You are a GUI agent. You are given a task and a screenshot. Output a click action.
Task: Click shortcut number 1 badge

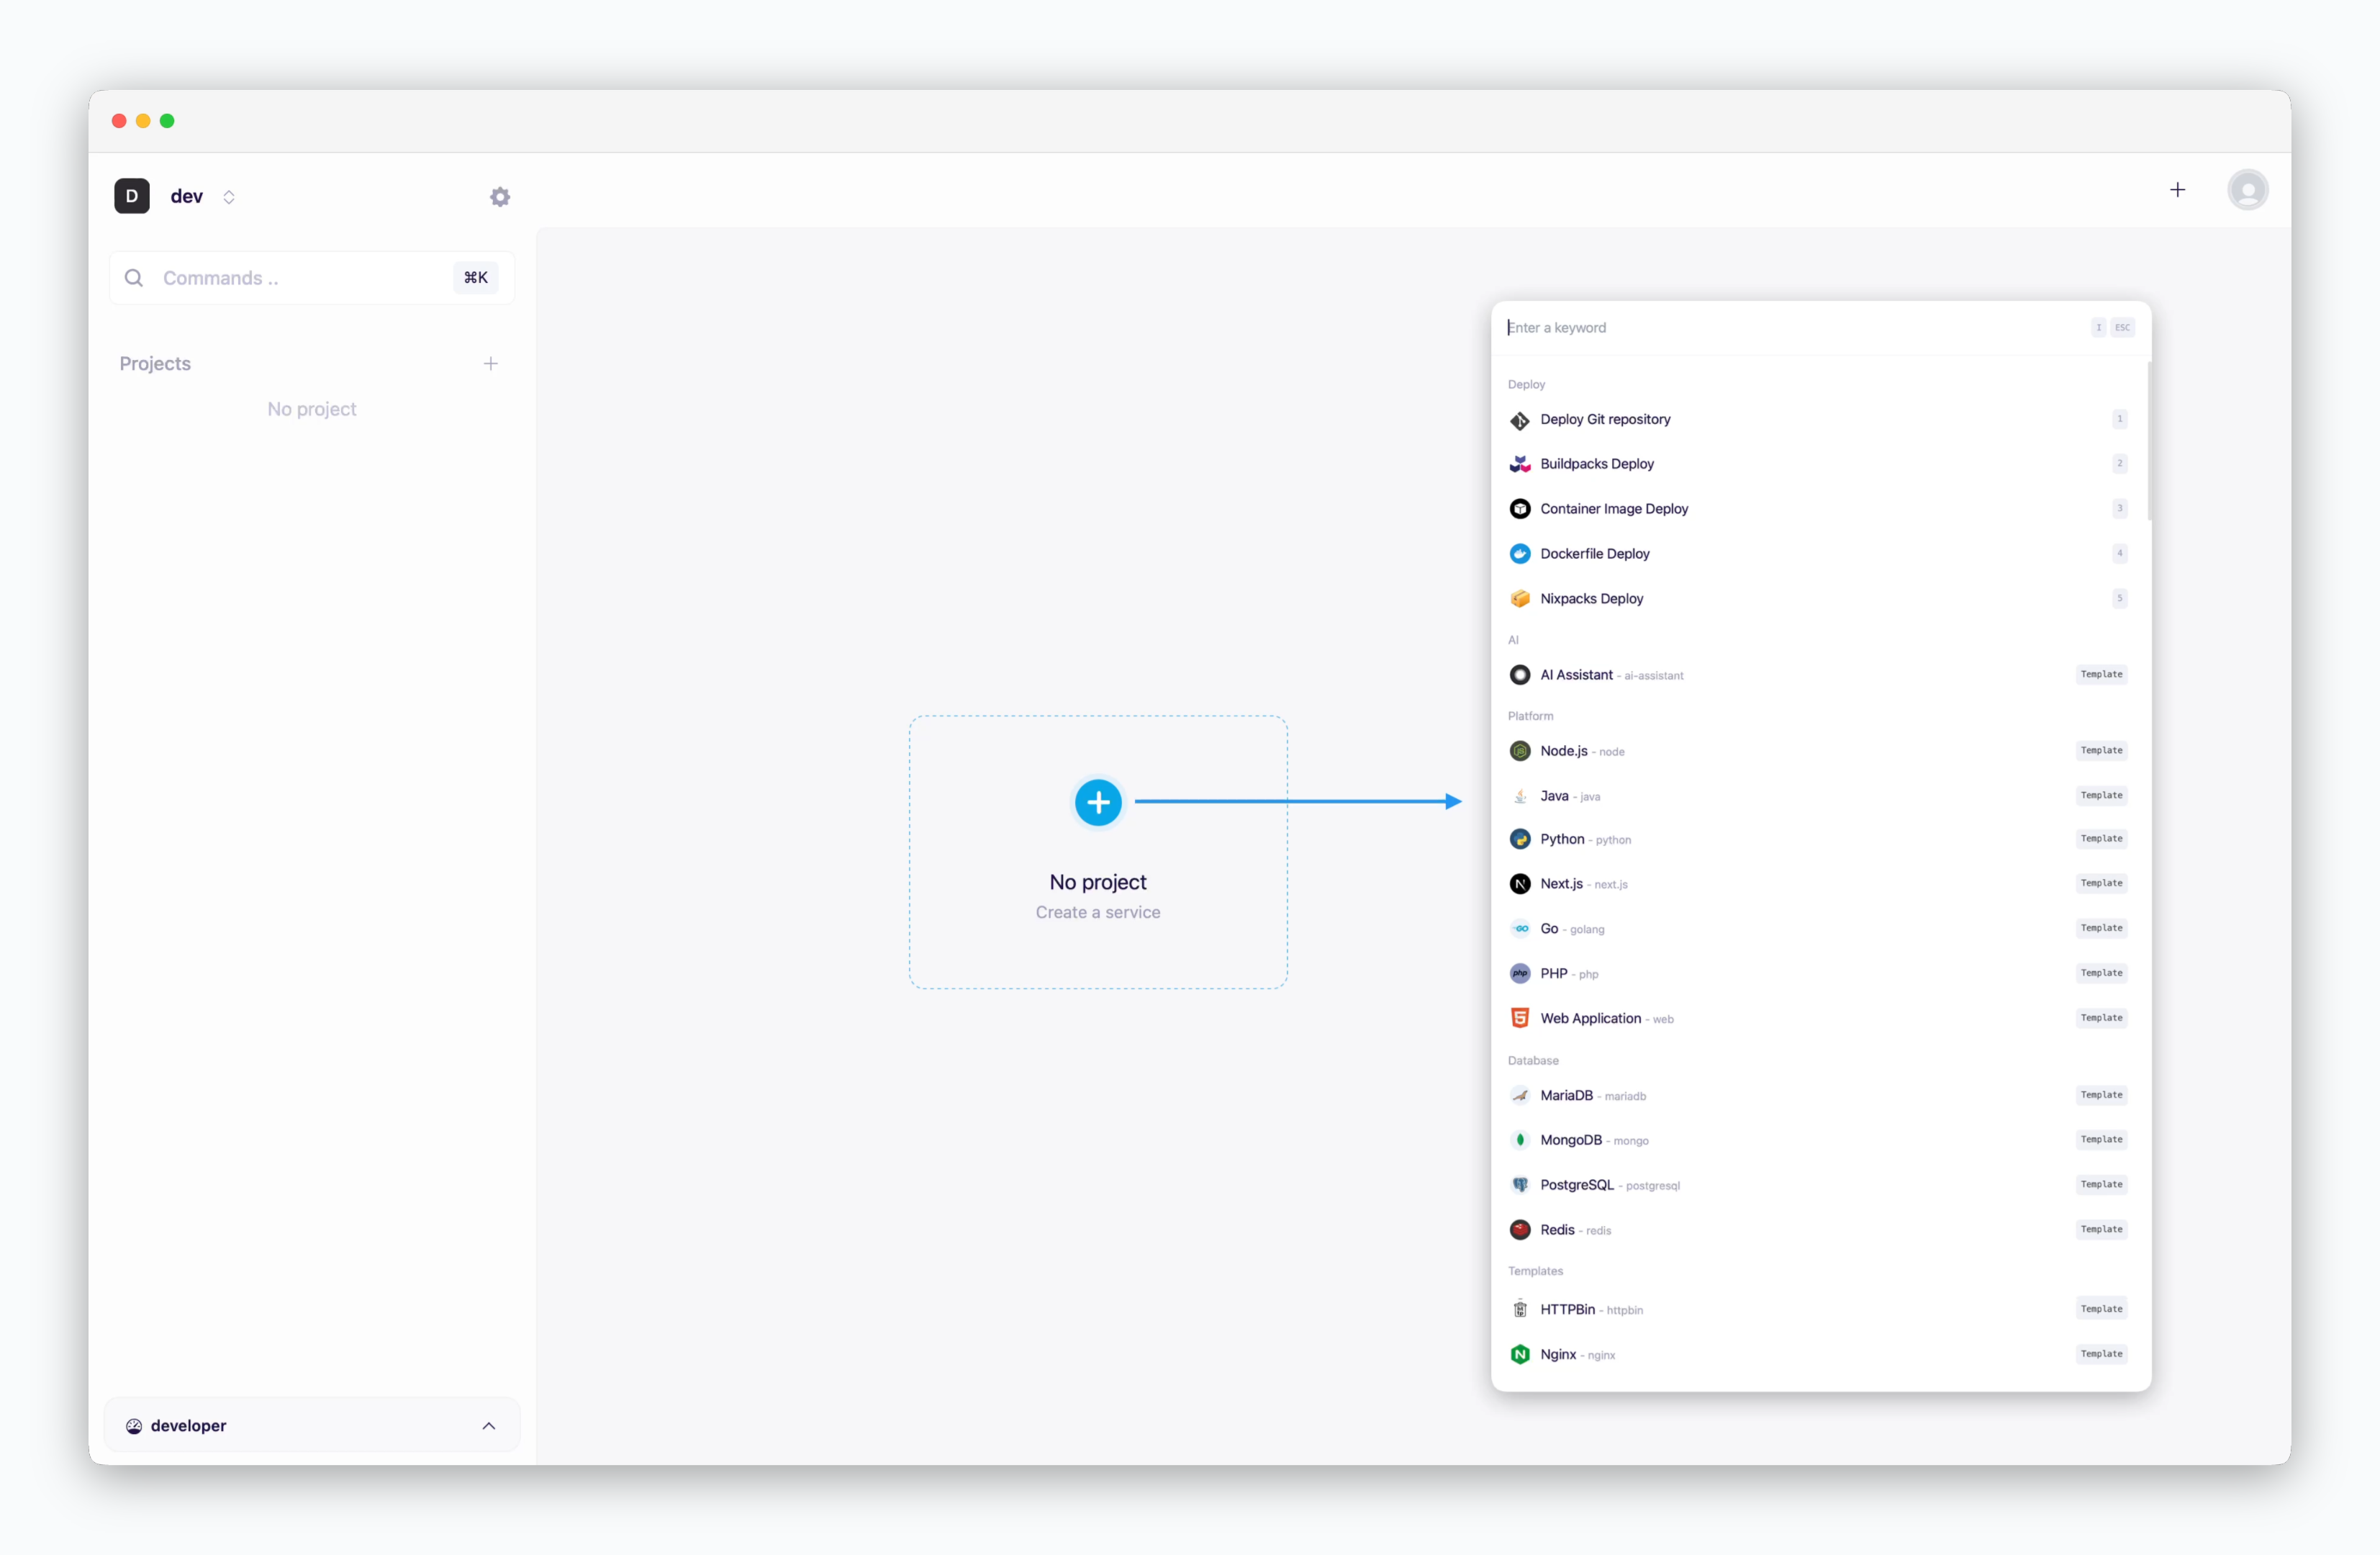pyautogui.click(x=2119, y=419)
